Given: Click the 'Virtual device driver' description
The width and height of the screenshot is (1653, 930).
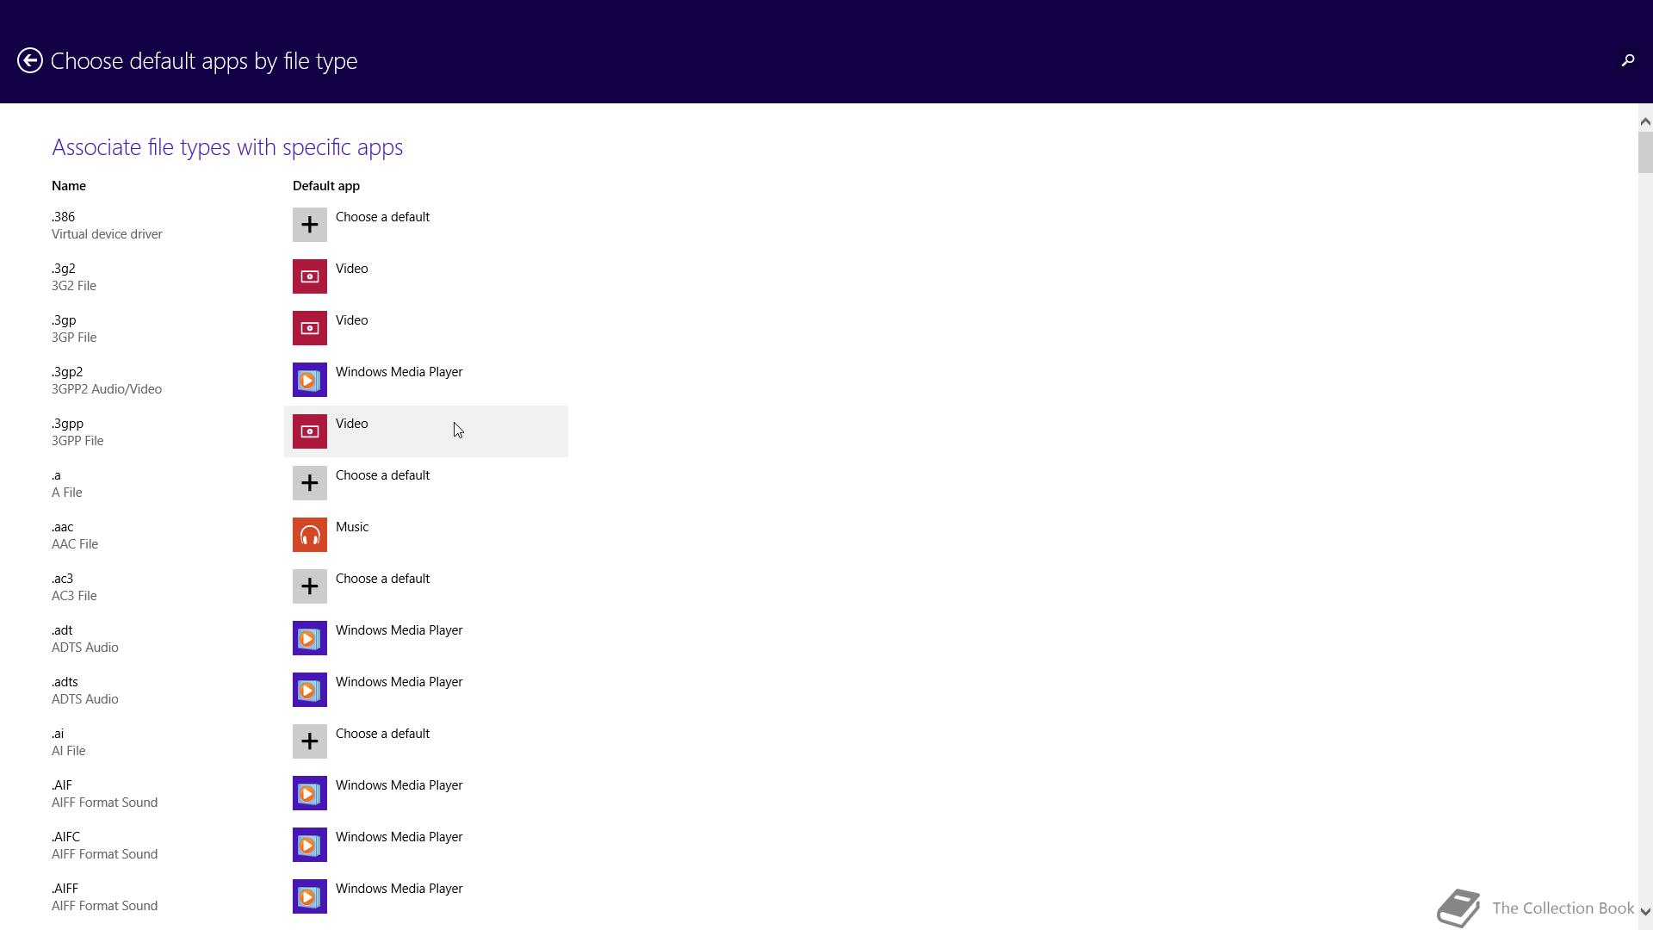Looking at the screenshot, I should click(x=107, y=234).
